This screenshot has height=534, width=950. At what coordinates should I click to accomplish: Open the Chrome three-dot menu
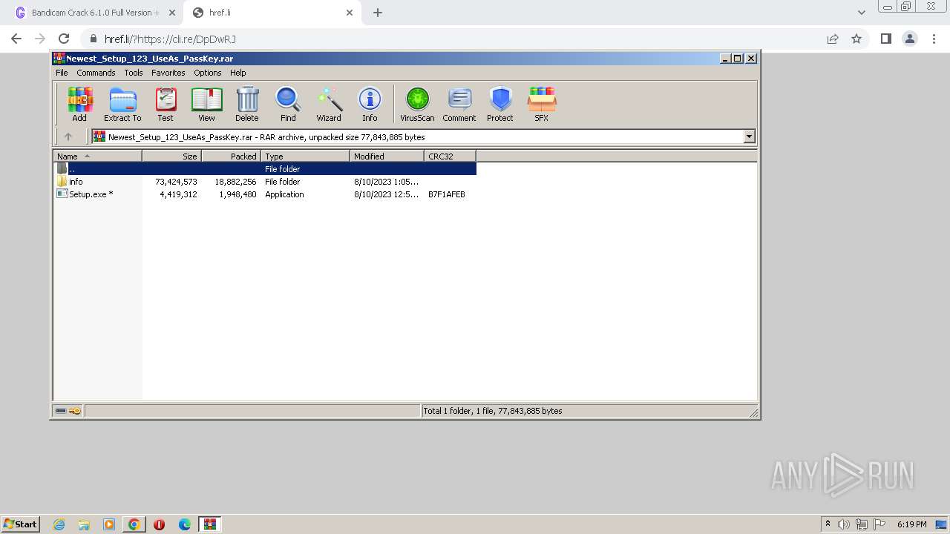[x=933, y=39]
